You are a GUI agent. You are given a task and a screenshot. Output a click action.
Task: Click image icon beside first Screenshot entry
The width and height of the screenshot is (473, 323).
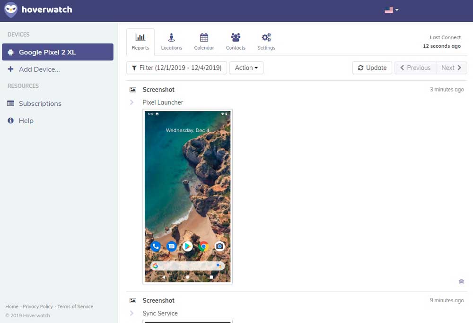tap(133, 90)
